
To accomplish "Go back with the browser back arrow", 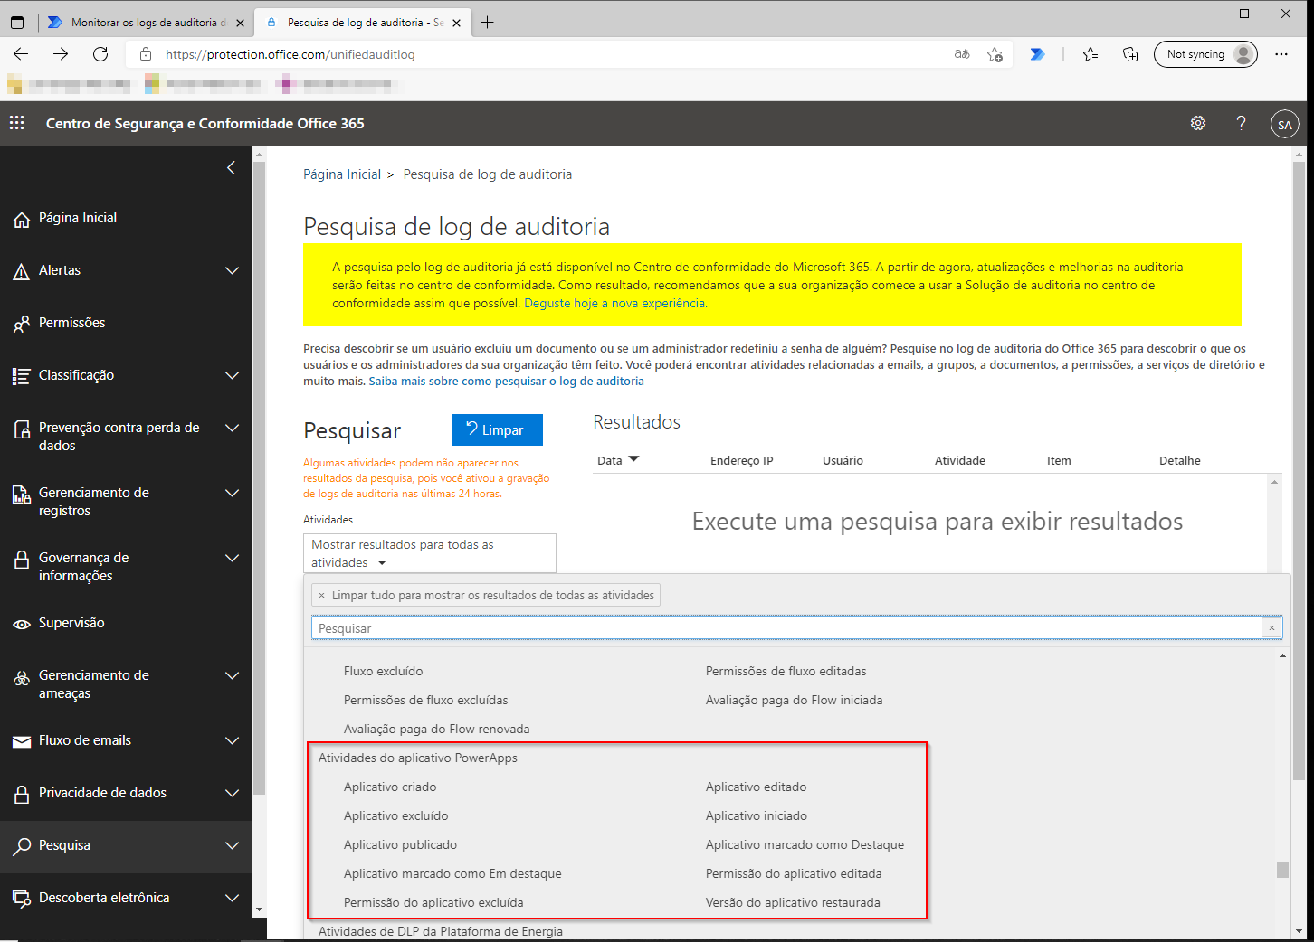I will click(x=21, y=54).
